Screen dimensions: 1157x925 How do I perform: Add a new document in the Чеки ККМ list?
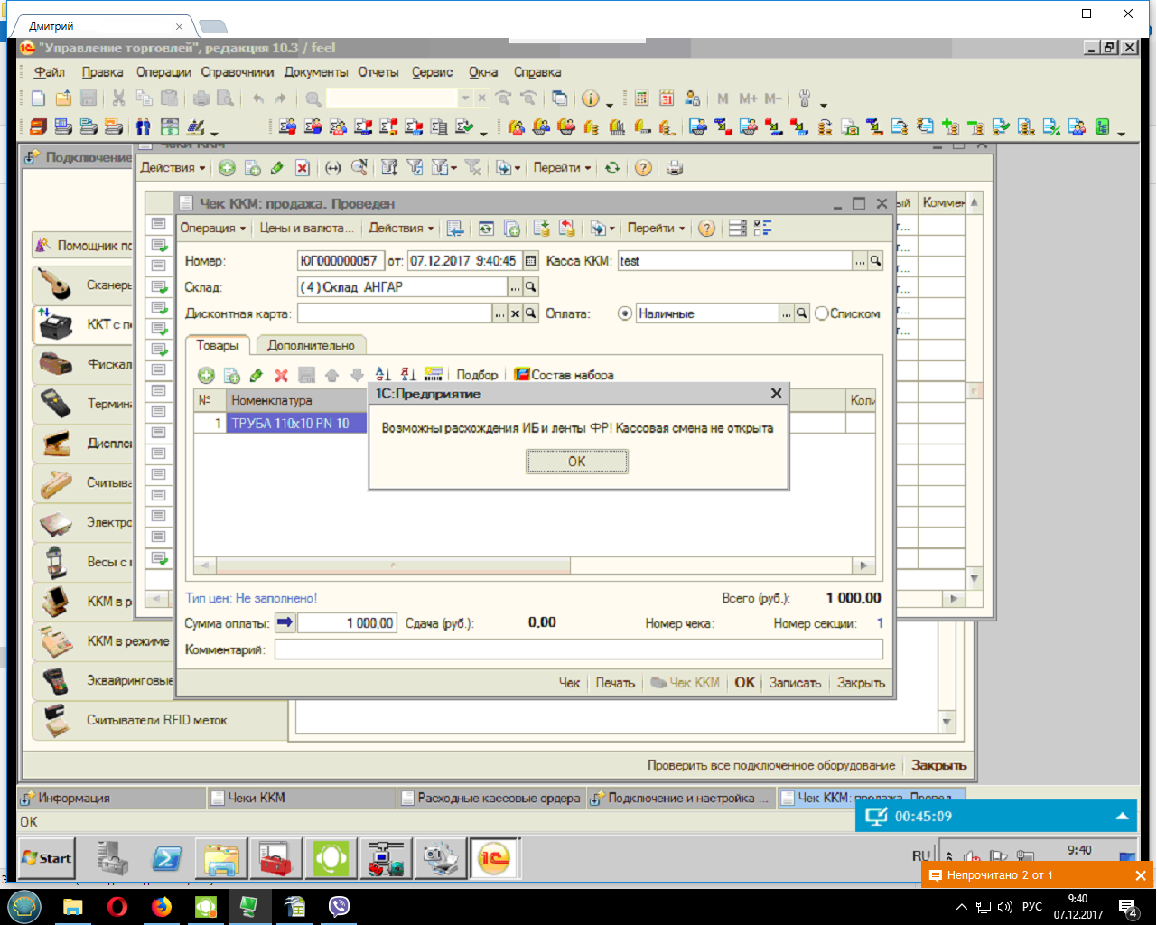(227, 168)
